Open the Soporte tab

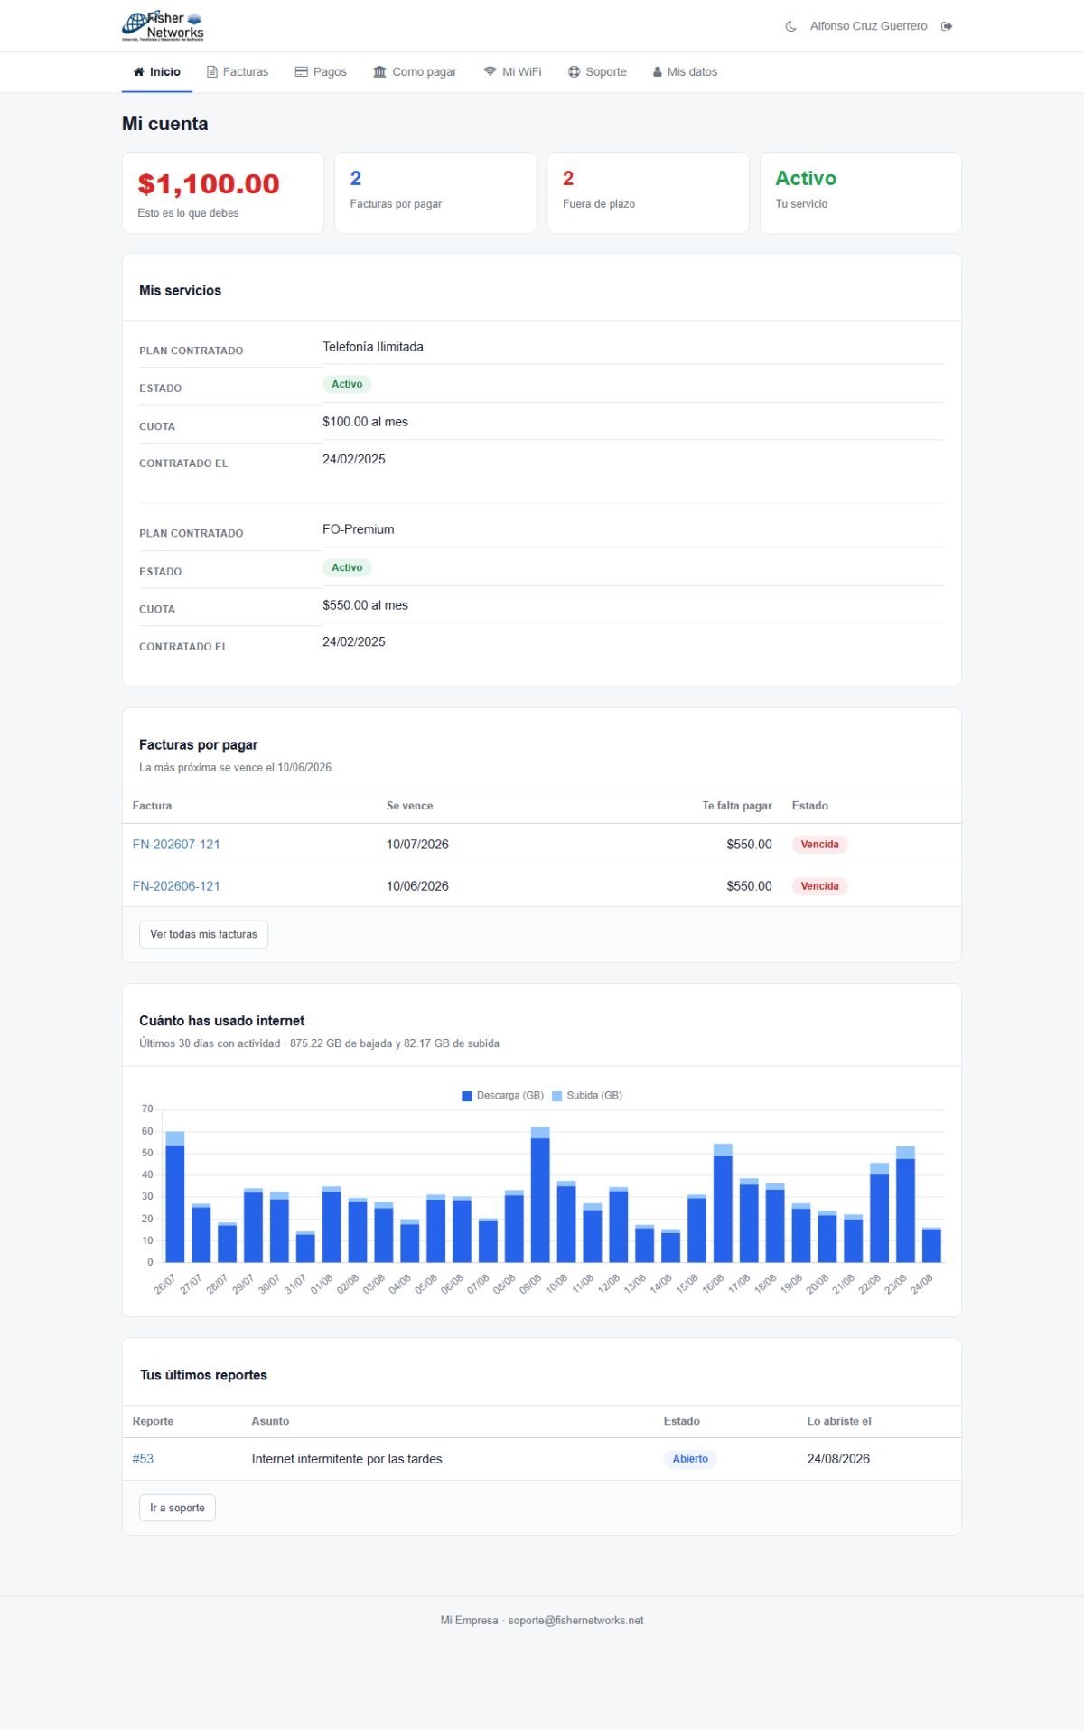coord(597,72)
